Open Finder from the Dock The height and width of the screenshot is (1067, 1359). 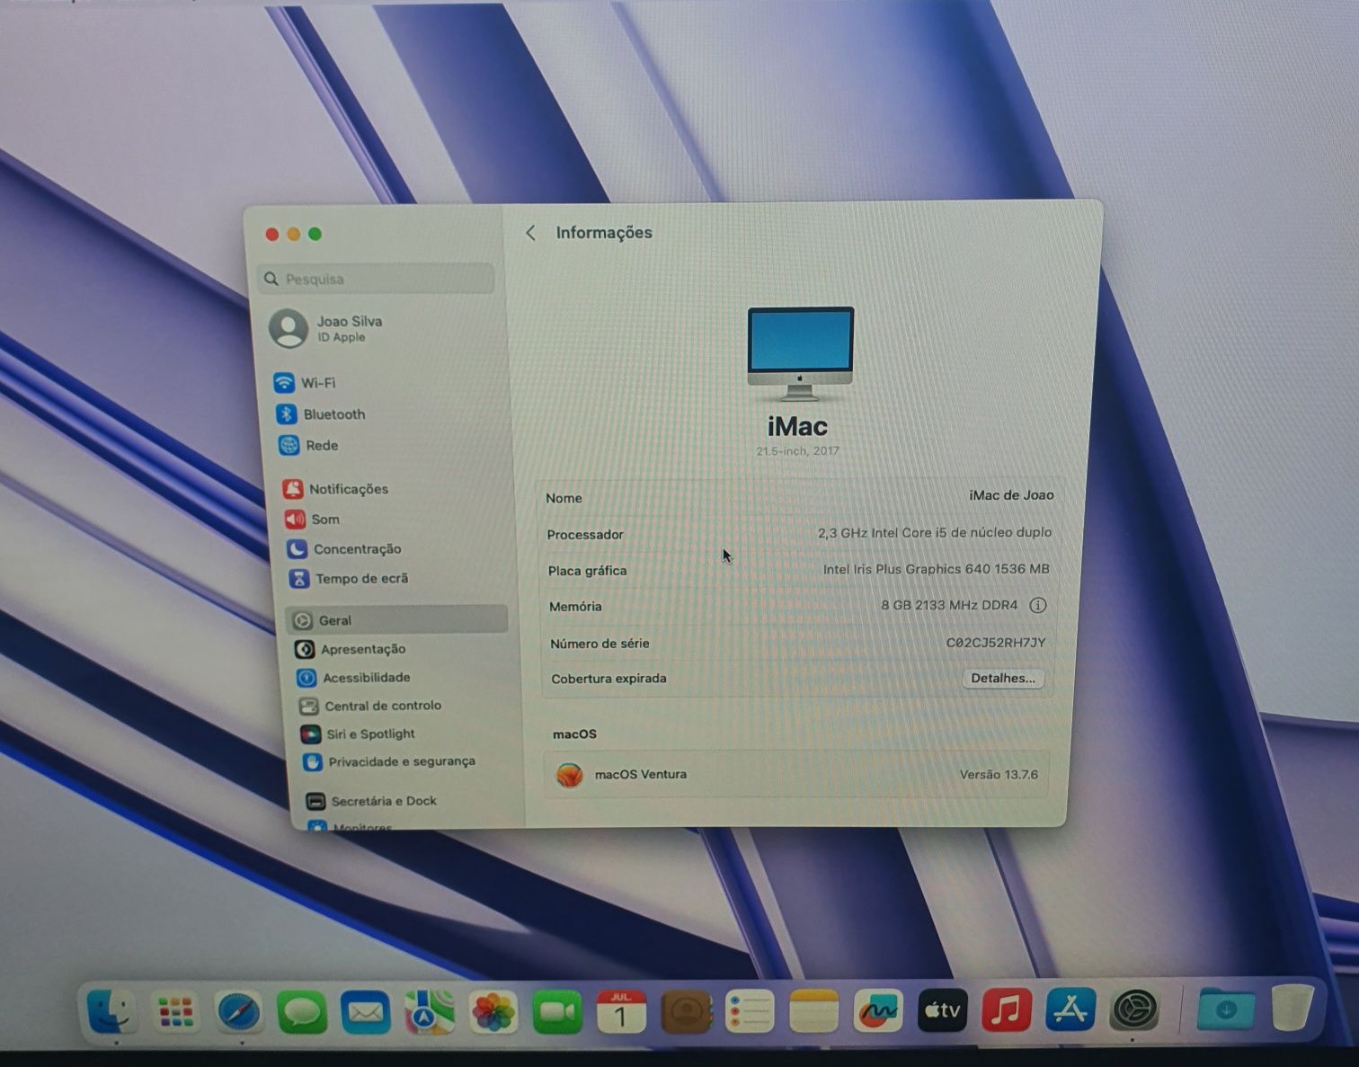[111, 1010]
